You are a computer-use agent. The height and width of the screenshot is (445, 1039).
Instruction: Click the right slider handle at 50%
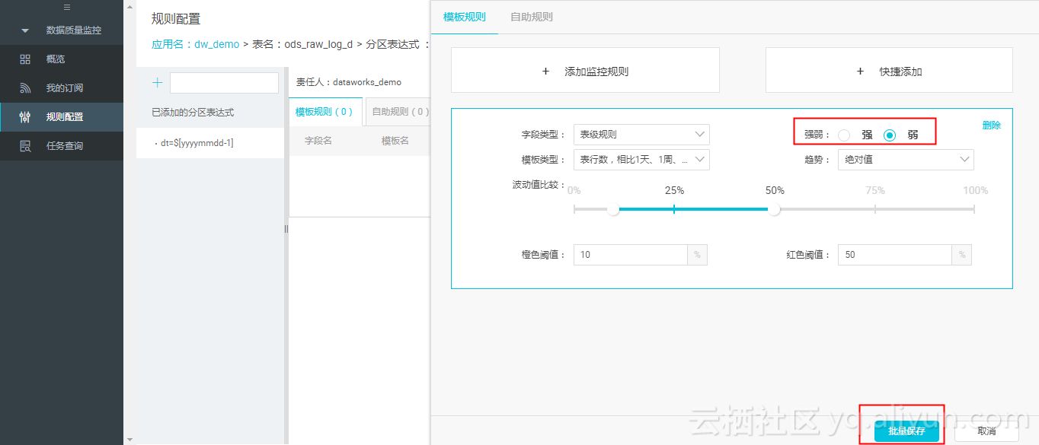774,209
